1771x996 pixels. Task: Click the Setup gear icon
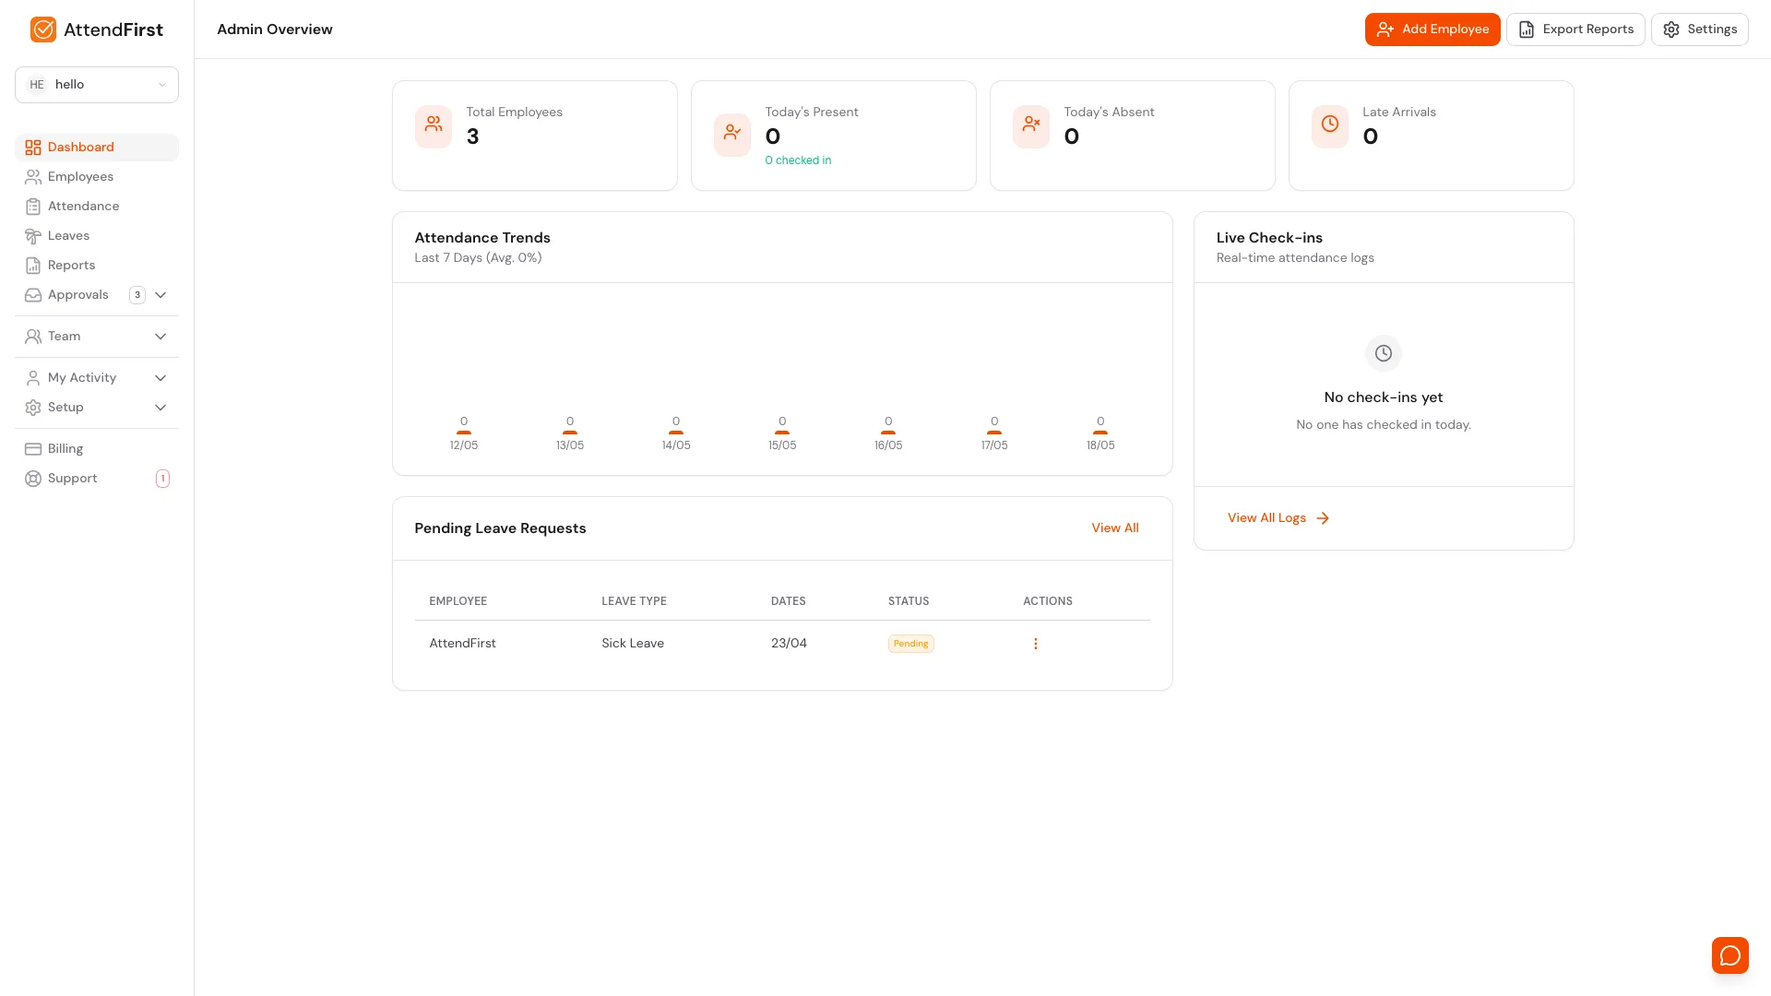pyautogui.click(x=33, y=408)
